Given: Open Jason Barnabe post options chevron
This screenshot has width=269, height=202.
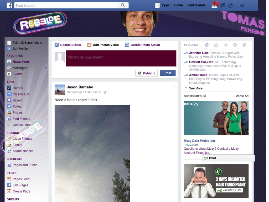Looking at the screenshot, I should [x=173, y=86].
